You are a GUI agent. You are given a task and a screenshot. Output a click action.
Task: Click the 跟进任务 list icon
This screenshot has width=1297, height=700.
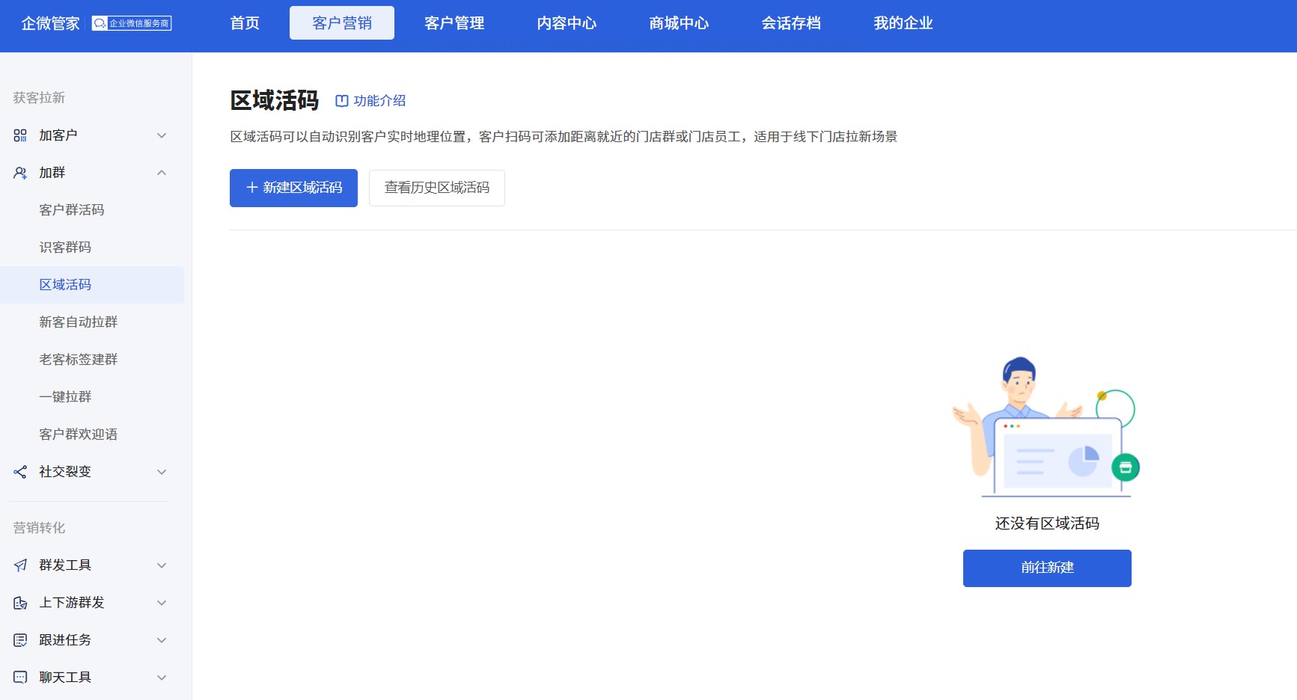click(20, 640)
